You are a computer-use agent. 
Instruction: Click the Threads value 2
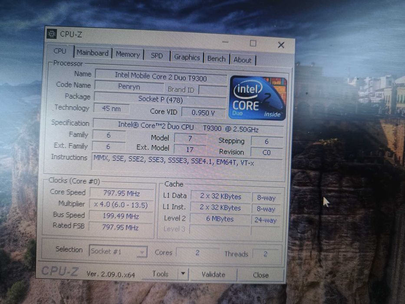click(x=266, y=254)
